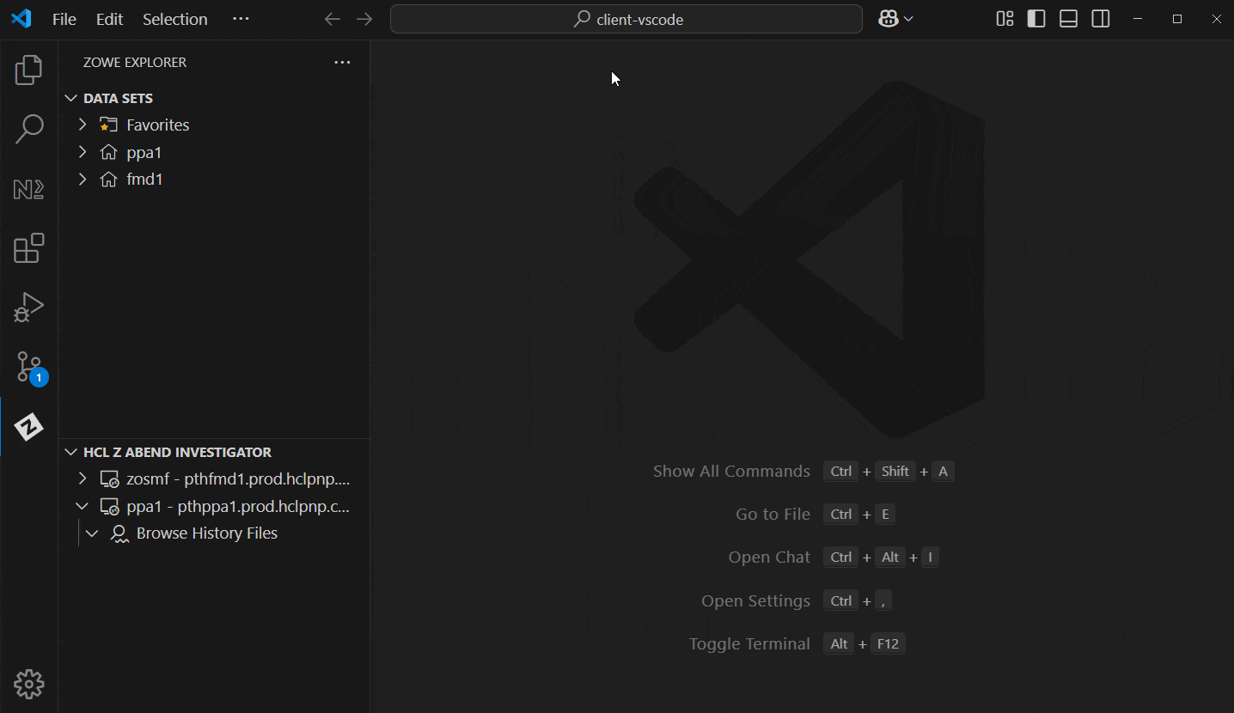
Task: Collapse the ppa1 pthppa1 profile node
Action: coord(82,506)
